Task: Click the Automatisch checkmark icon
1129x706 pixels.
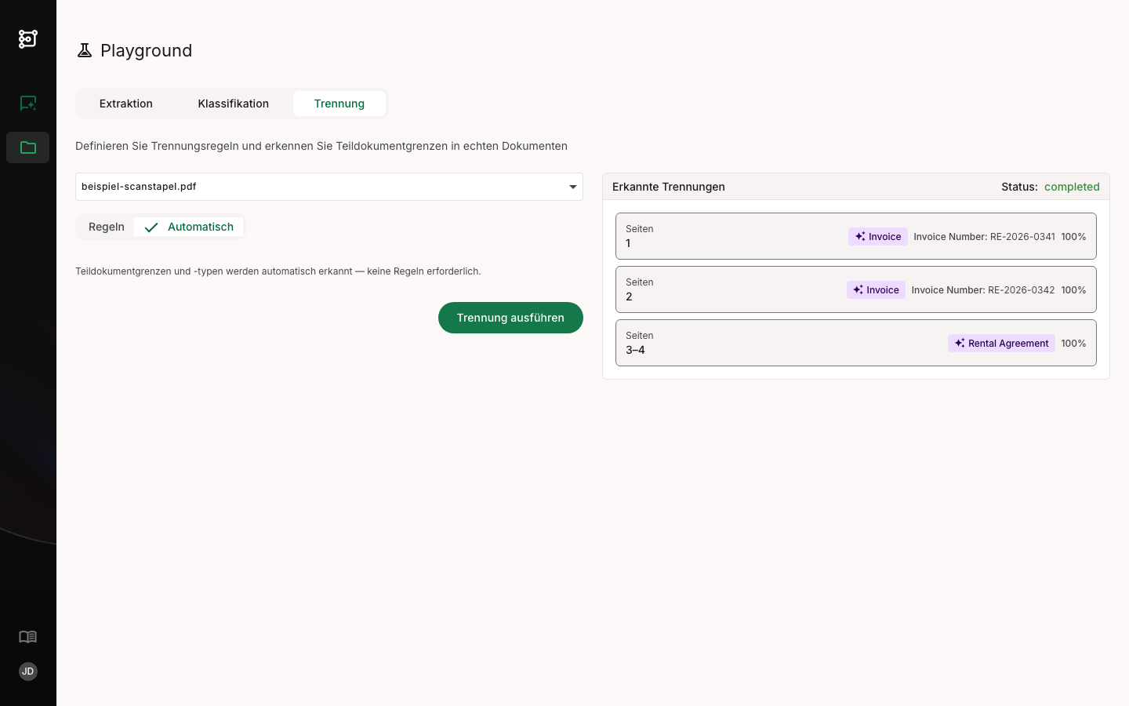Action: [x=151, y=227]
